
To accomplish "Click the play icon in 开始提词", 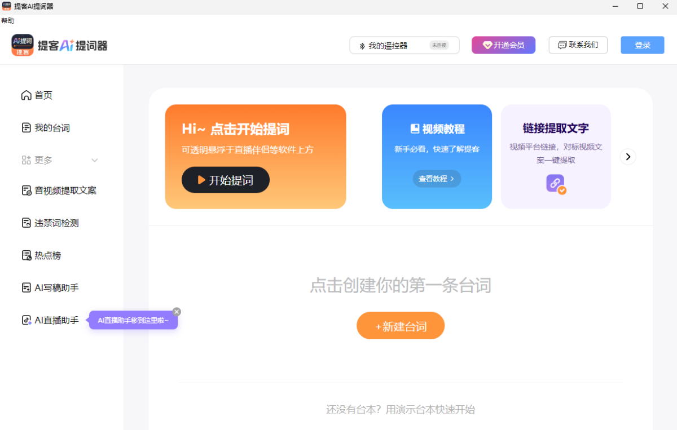I will [201, 180].
